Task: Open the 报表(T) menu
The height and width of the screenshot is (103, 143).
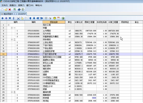Action: (x=21, y=5)
